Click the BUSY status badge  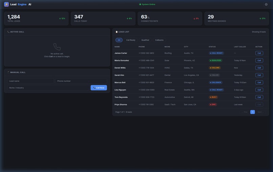pyautogui.click(x=213, y=97)
